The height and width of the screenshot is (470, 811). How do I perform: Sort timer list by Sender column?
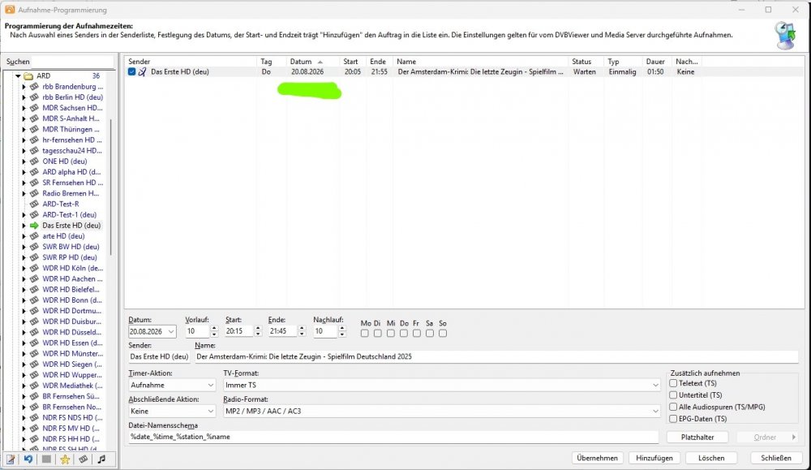point(191,62)
